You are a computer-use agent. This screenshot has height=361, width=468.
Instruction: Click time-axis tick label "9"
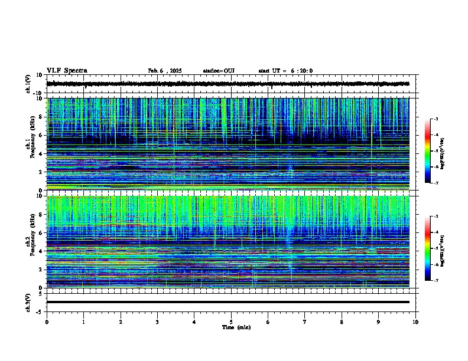click(x=378, y=322)
